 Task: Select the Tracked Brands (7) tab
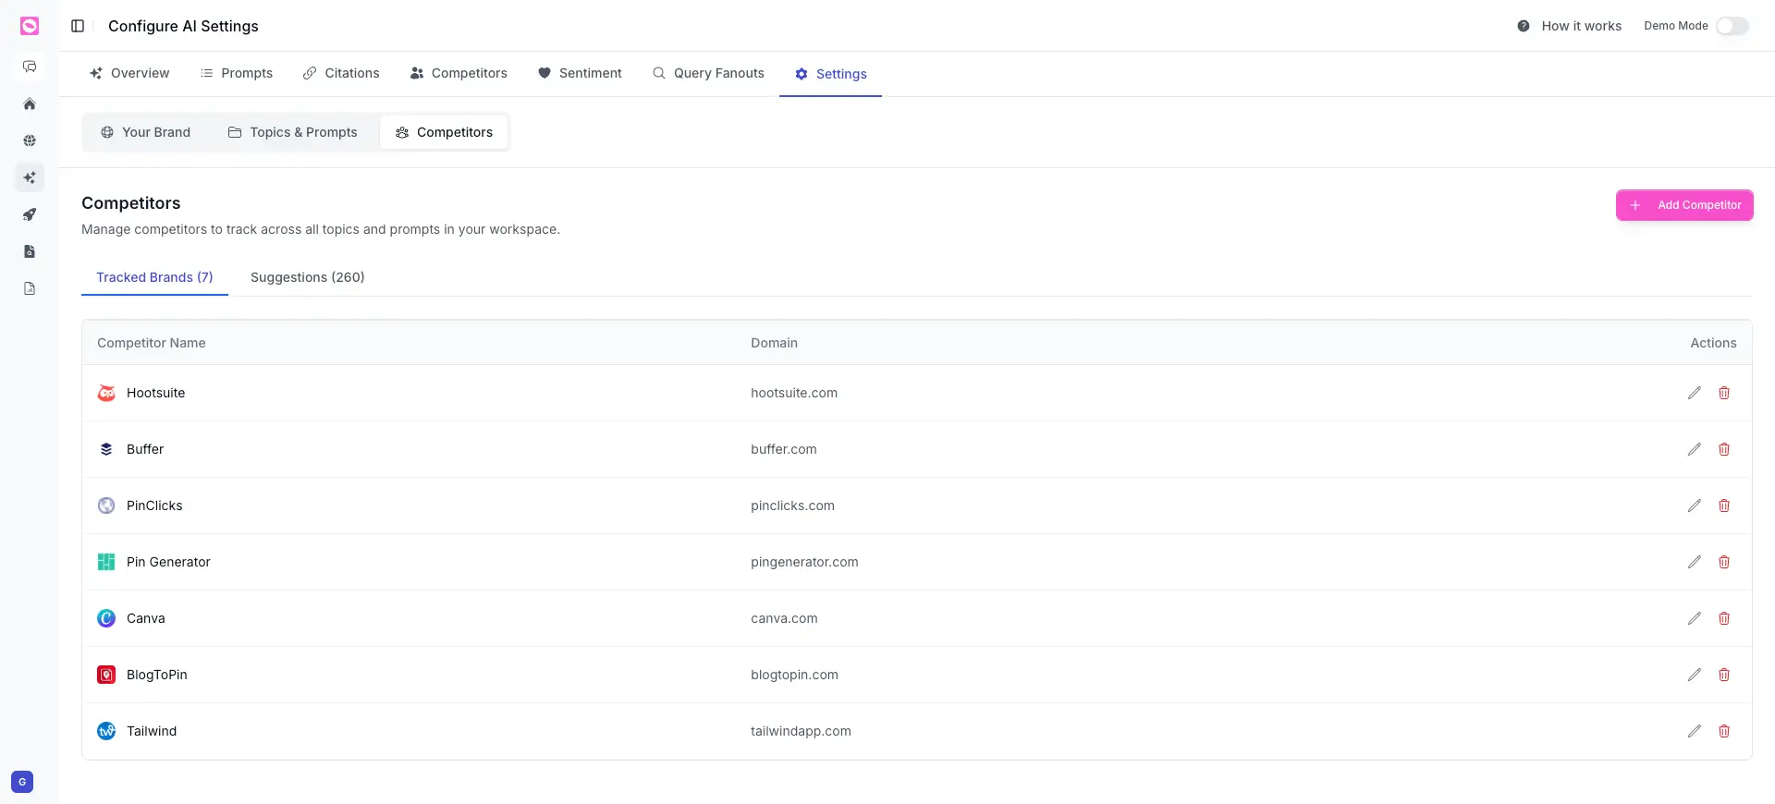click(154, 277)
